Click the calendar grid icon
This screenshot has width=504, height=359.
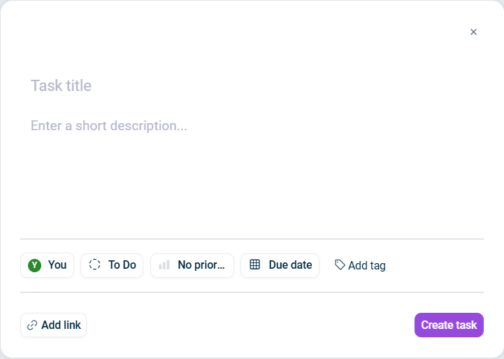click(254, 265)
